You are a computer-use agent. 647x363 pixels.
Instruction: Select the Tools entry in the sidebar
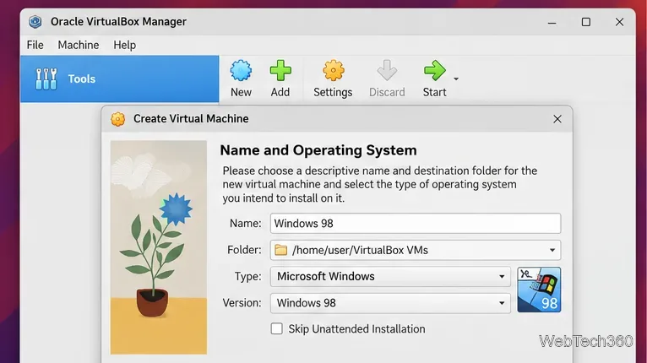[120, 79]
